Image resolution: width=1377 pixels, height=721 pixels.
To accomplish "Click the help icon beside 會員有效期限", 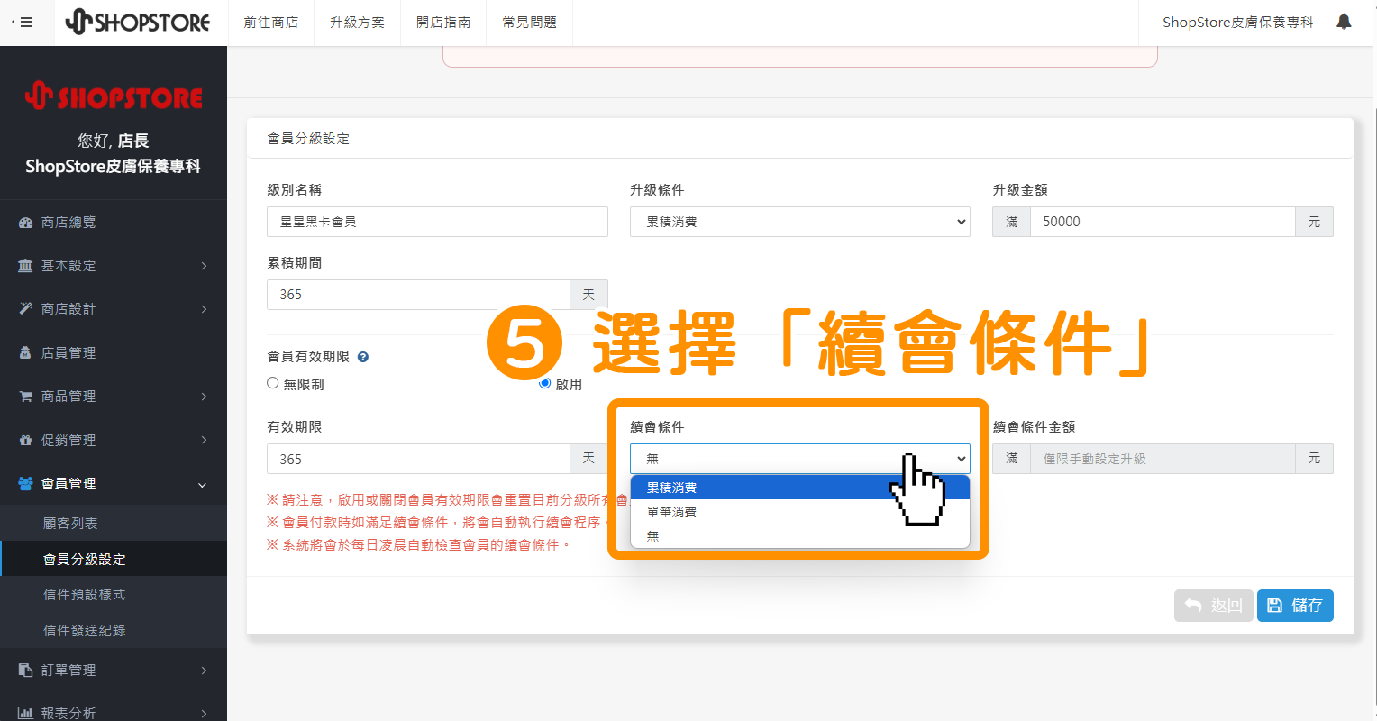I will click(x=363, y=357).
